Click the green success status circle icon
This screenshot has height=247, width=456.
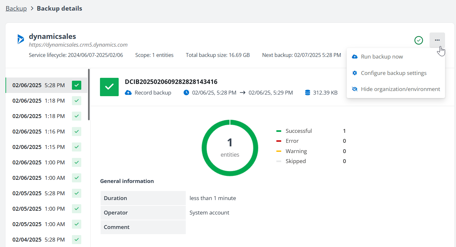pos(419,40)
